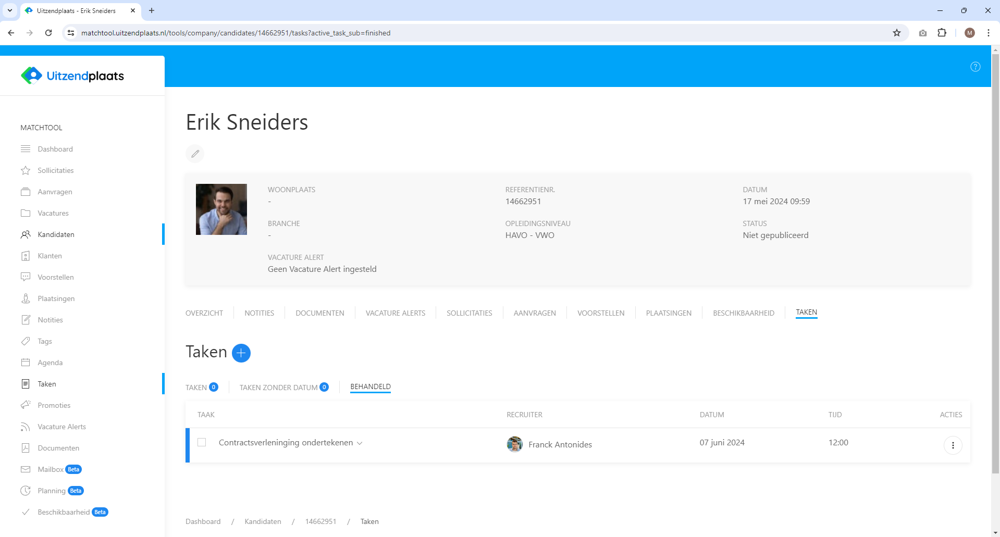The width and height of the screenshot is (1000, 537).
Task: Switch to the Documenten tab
Action: 319,313
